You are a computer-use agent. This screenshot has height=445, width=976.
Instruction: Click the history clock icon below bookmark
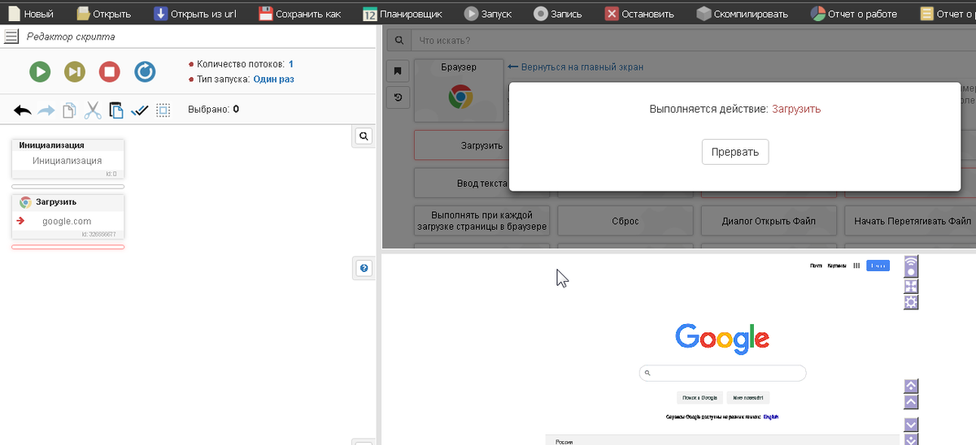pos(398,97)
